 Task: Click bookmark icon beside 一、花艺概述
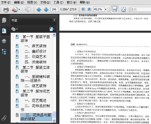[x=17, y=100]
